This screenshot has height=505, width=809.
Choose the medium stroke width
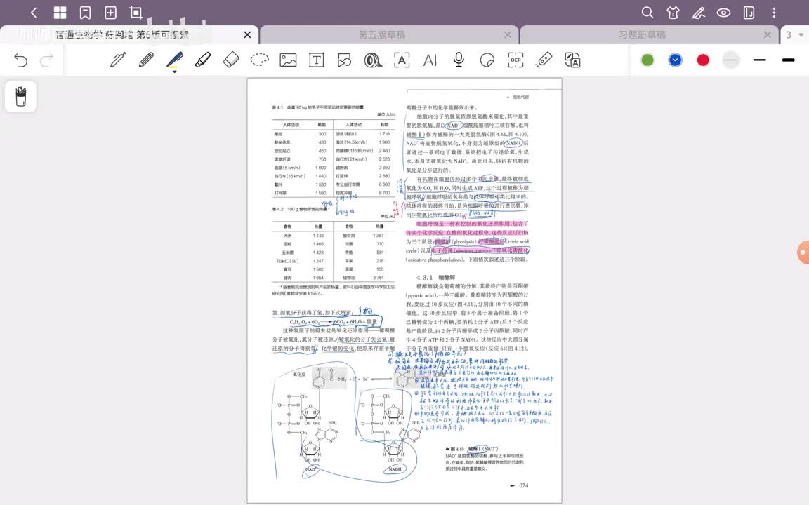tap(759, 60)
